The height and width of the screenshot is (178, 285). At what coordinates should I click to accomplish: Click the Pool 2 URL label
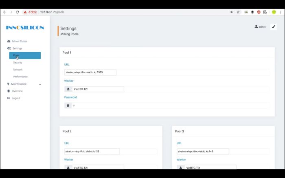click(67, 143)
